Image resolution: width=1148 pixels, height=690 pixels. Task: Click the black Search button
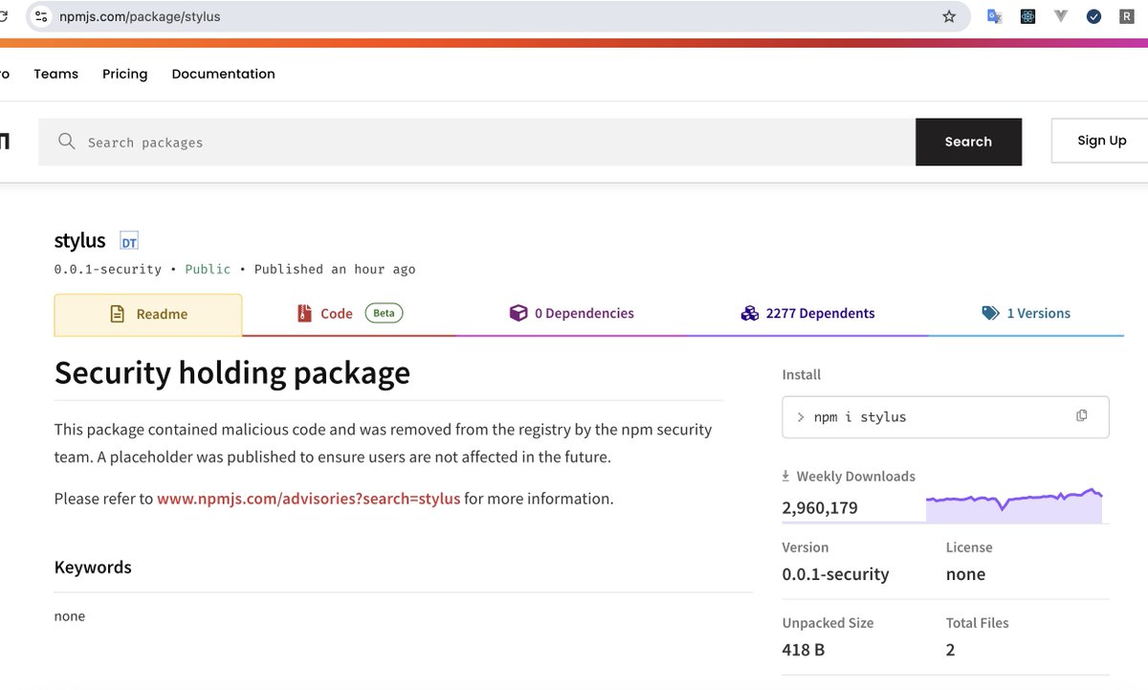point(968,142)
